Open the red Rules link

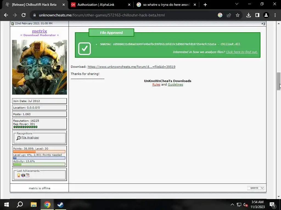tap(156, 85)
